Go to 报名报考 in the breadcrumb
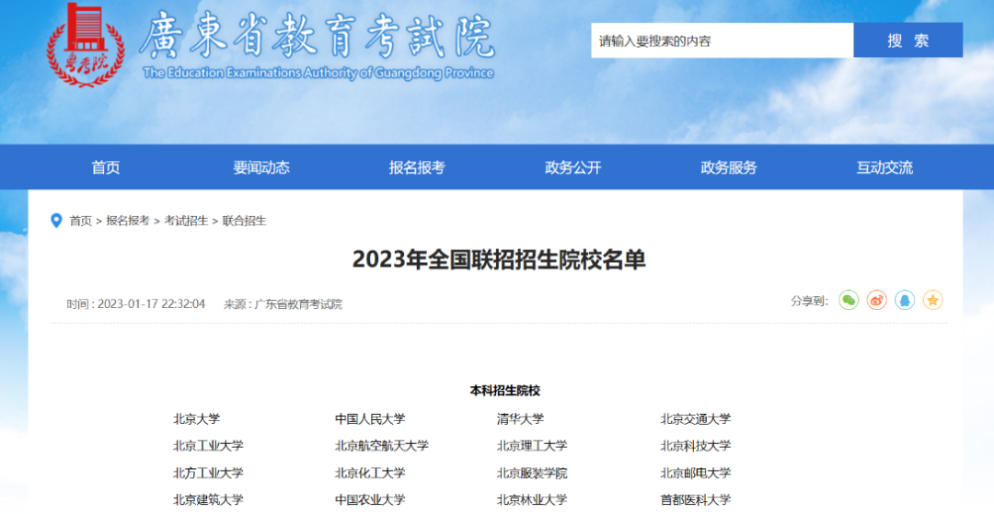This screenshot has width=994, height=514. tap(128, 221)
